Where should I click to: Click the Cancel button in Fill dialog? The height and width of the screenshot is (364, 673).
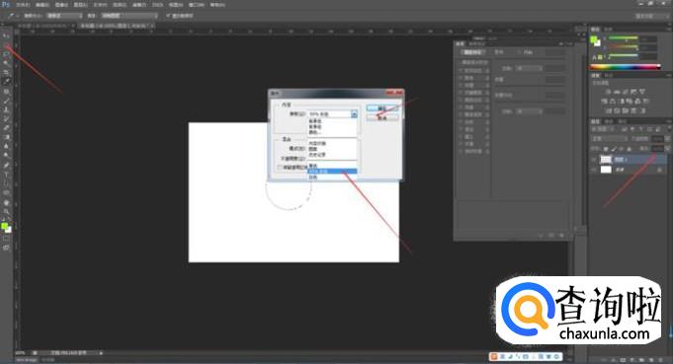tap(382, 117)
